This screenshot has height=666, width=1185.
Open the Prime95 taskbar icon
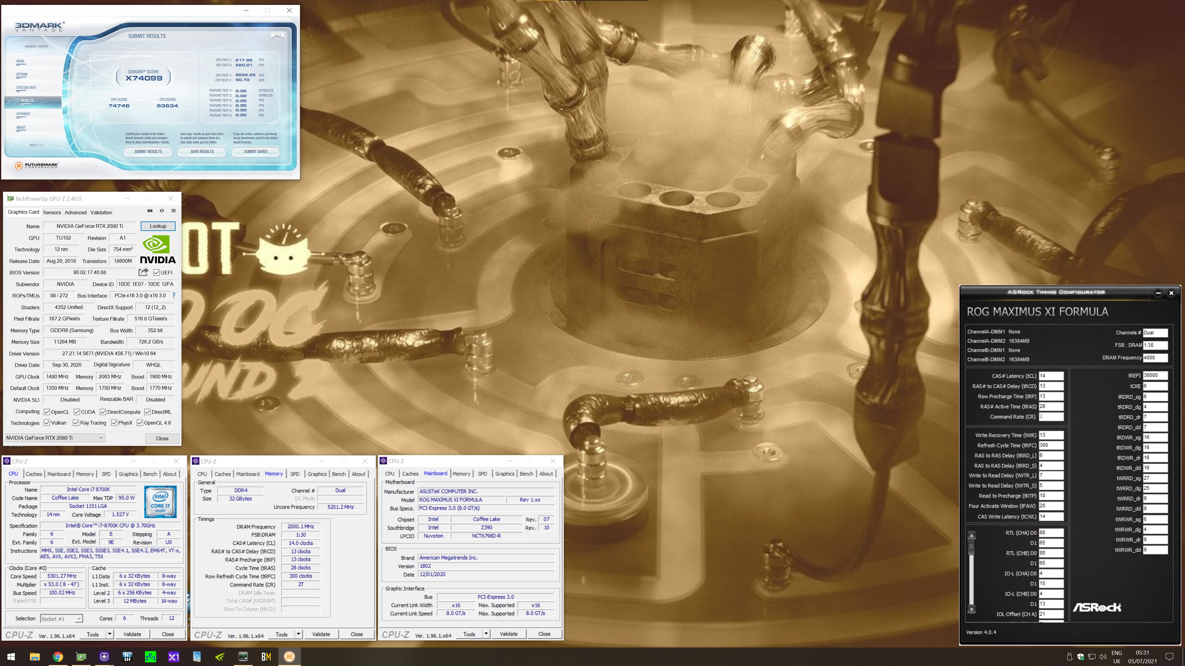point(150,657)
